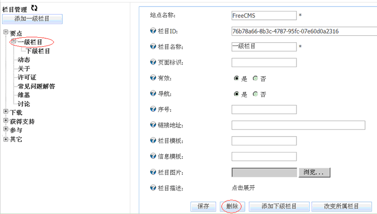377x214 pixels.
Task: Click the 浏览 button
Action: pos(314,172)
